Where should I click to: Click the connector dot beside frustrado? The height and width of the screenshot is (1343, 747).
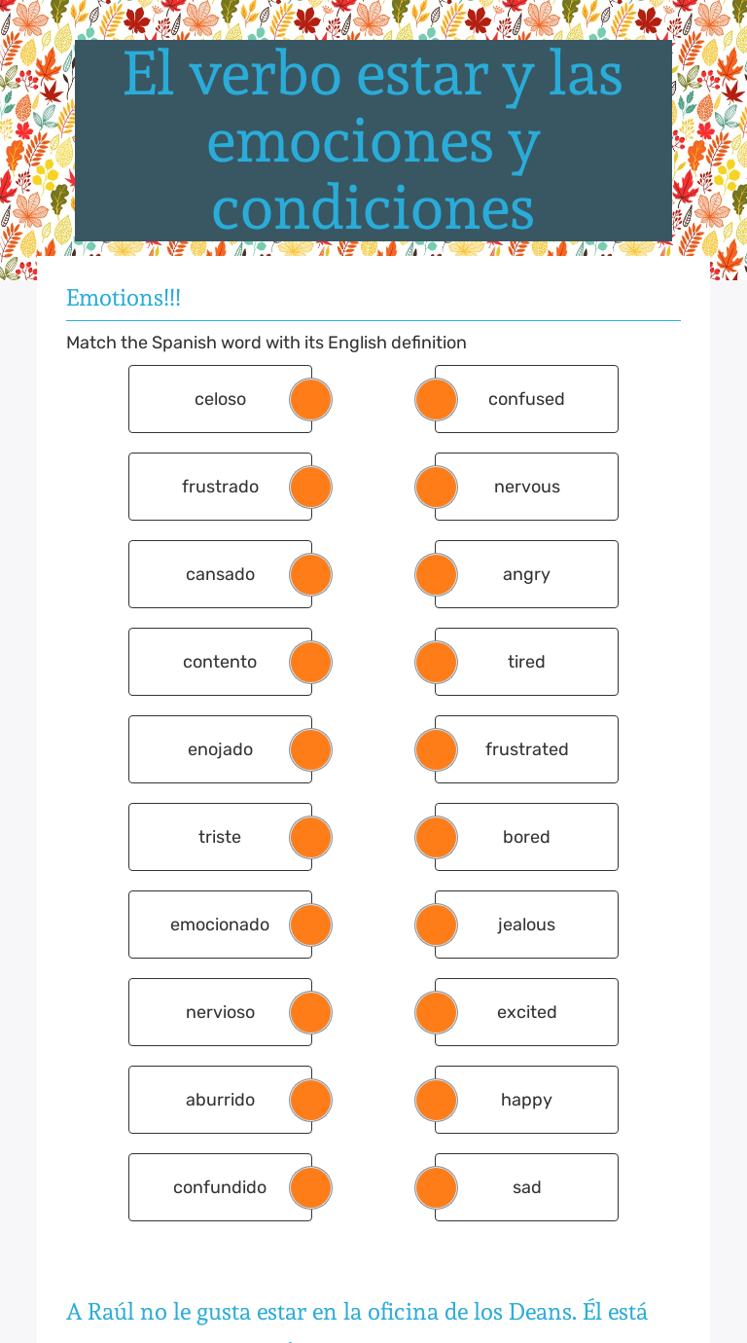pyautogui.click(x=310, y=487)
